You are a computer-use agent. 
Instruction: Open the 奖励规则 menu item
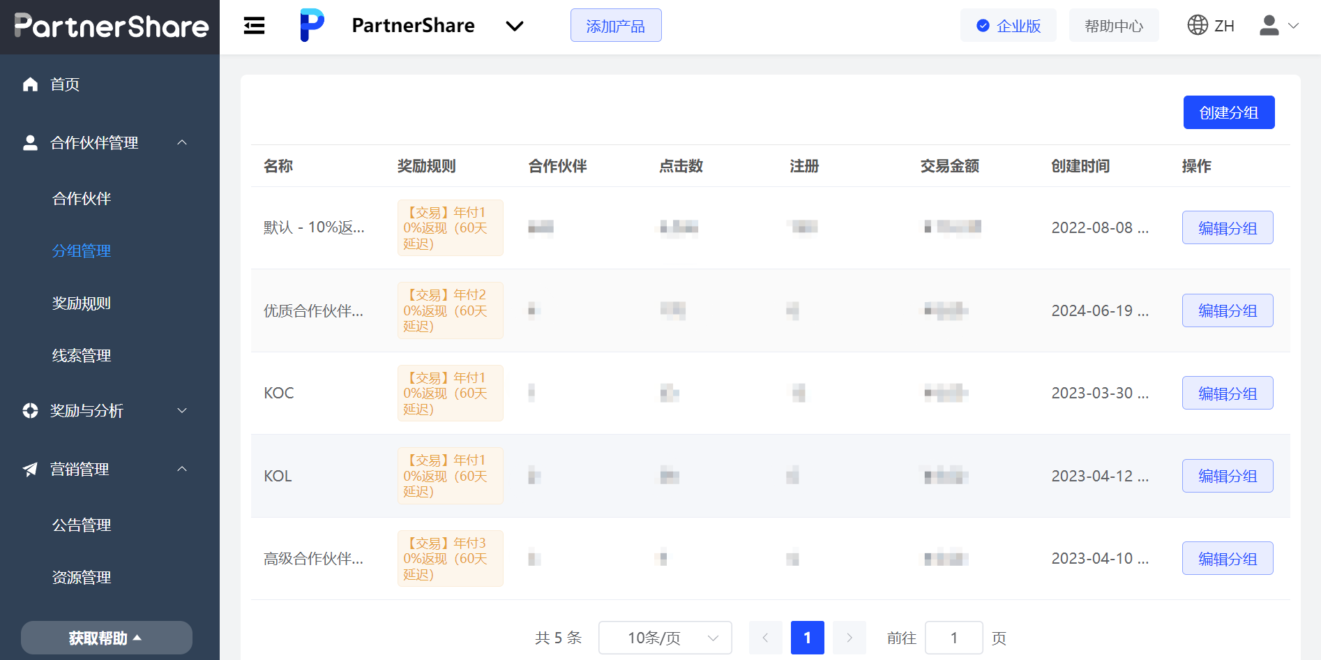coord(82,303)
